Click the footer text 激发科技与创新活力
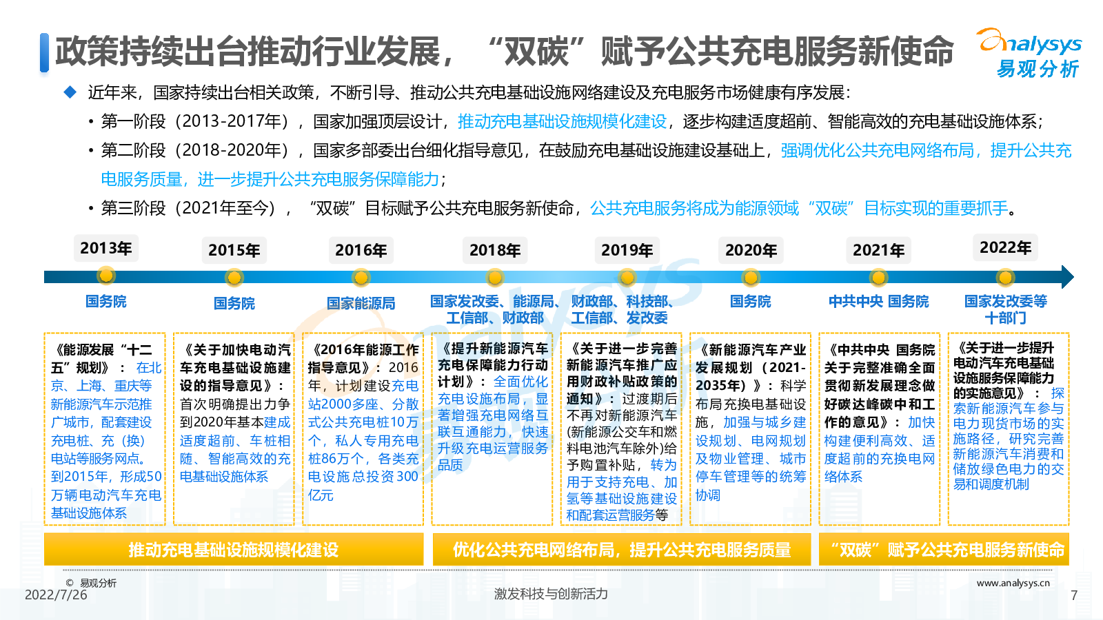1103x620 pixels. (551, 594)
